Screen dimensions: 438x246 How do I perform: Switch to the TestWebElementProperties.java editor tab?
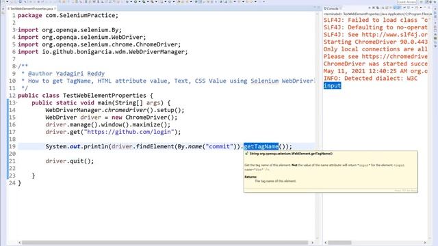[31, 9]
